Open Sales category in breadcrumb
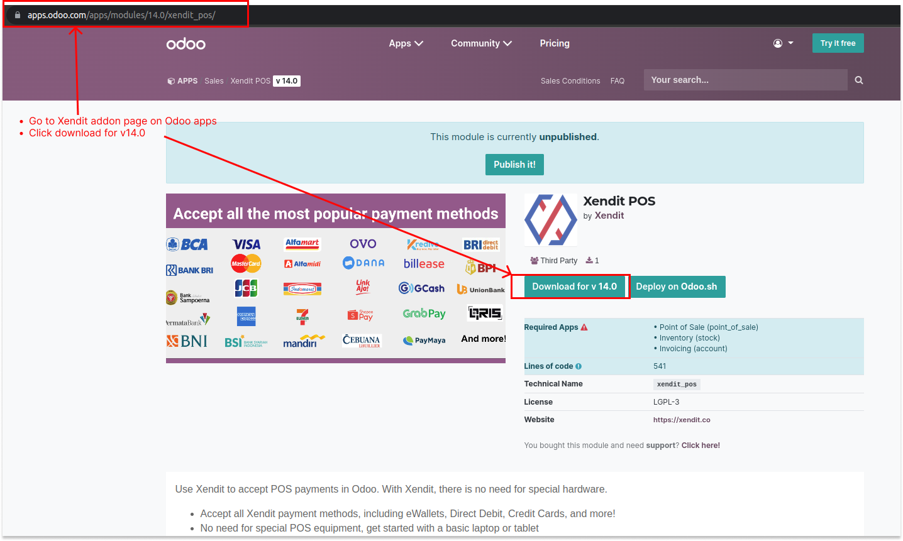This screenshot has width=903, height=541. pyautogui.click(x=214, y=81)
